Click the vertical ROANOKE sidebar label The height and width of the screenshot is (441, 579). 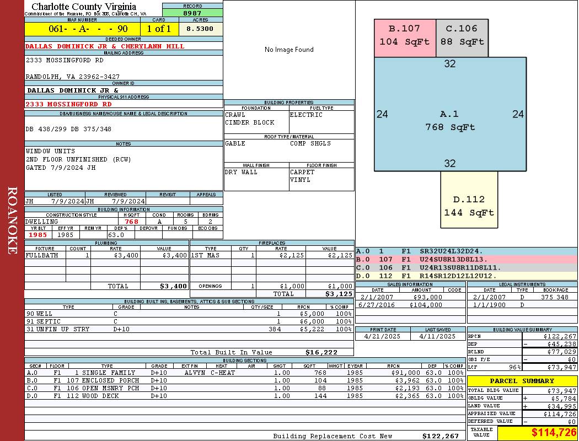(12, 220)
